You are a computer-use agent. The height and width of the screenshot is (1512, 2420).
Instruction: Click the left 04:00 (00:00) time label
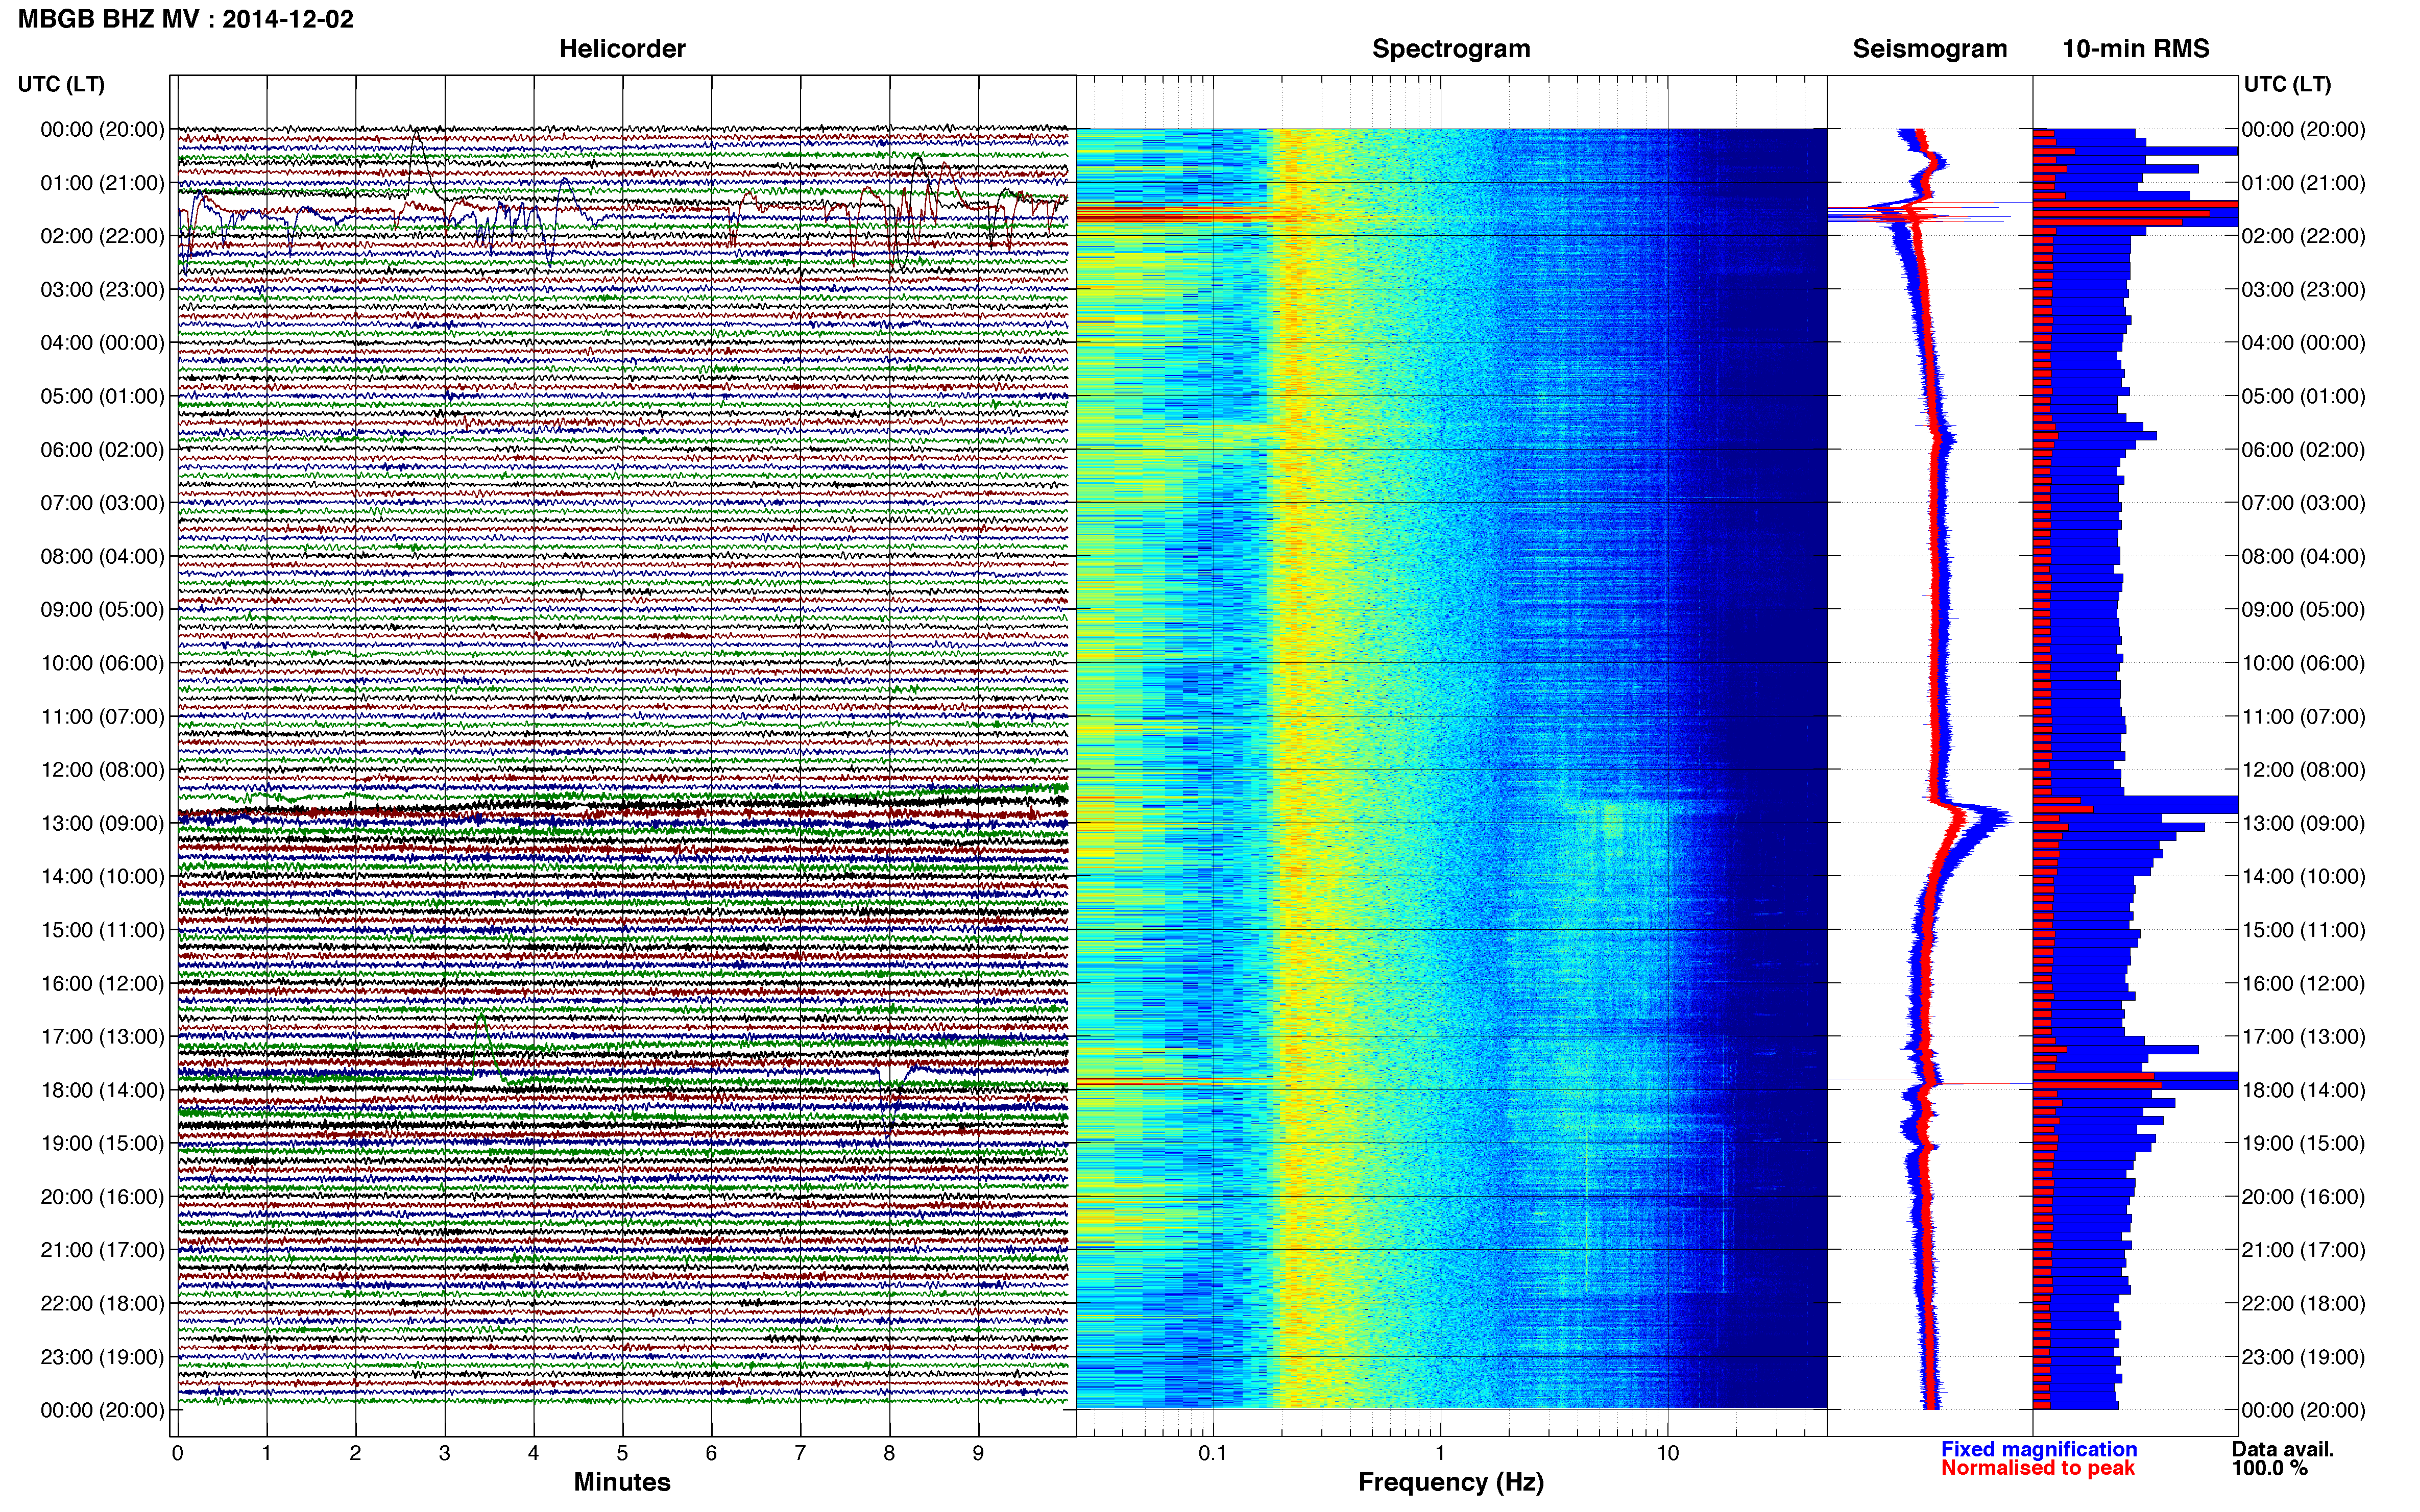pyautogui.click(x=102, y=343)
